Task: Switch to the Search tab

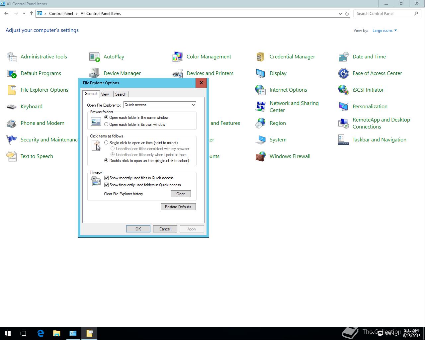Action: click(121, 94)
